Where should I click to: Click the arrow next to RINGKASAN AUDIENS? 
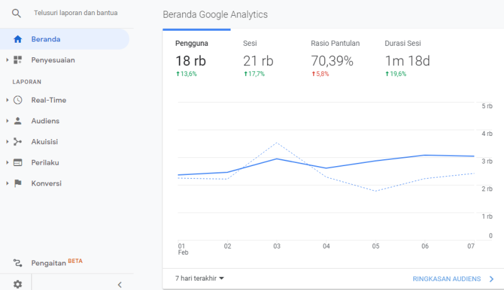click(491, 279)
